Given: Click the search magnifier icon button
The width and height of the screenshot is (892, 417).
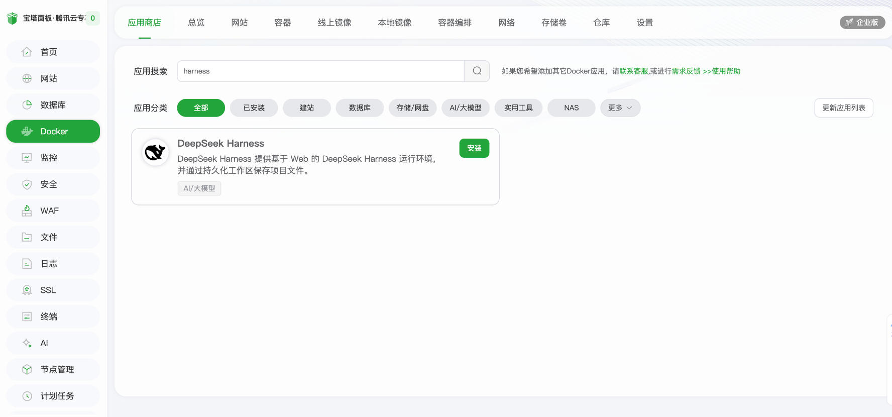Looking at the screenshot, I should click(477, 71).
